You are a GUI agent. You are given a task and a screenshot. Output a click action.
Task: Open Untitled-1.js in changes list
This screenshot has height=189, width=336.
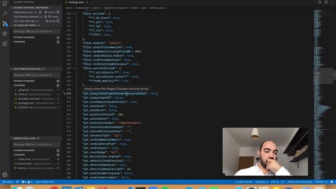(x=36, y=107)
